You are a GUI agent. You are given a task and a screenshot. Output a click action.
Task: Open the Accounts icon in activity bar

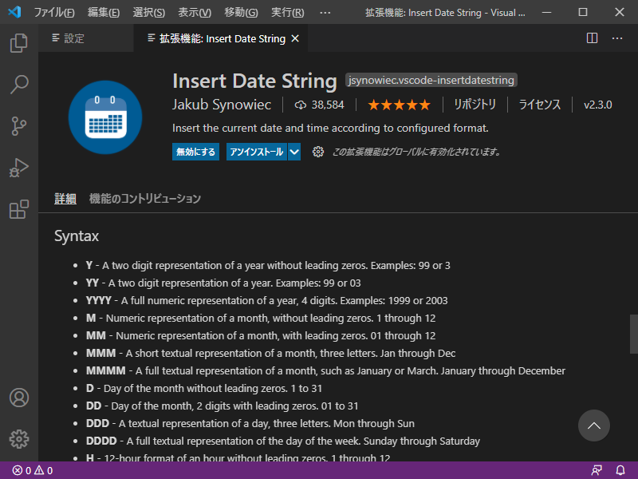pos(18,398)
